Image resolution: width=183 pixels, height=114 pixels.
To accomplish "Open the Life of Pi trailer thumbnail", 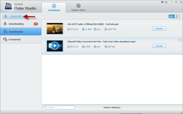I will pos(55,29).
